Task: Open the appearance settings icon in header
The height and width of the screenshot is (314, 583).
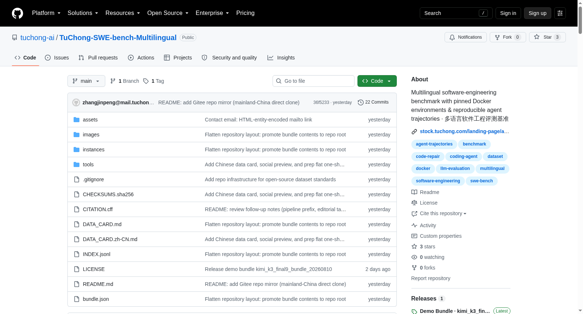Action: point(560,13)
